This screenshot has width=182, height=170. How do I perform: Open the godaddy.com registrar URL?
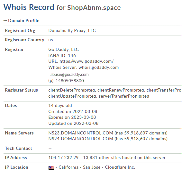86,61
